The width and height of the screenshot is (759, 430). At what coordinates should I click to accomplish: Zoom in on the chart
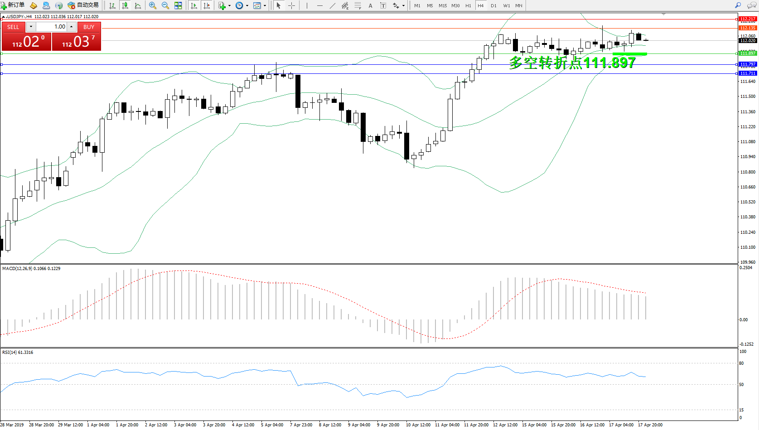pyautogui.click(x=153, y=5)
